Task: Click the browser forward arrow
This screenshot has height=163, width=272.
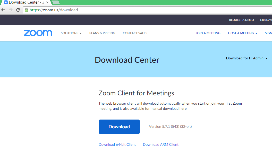Action: [x=11, y=10]
